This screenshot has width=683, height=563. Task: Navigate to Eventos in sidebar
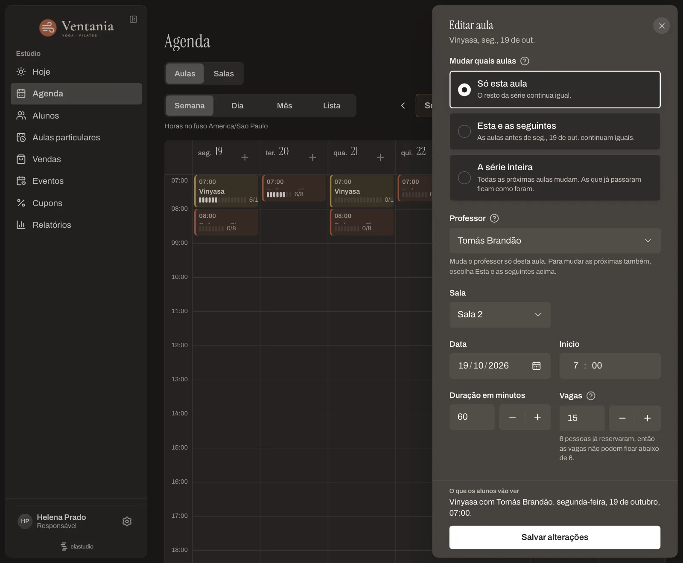pyautogui.click(x=76, y=181)
